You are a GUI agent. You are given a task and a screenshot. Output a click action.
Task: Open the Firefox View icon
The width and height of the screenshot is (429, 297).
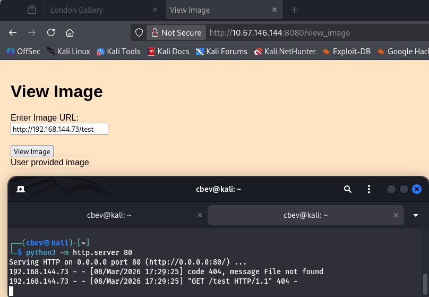click(x=32, y=10)
